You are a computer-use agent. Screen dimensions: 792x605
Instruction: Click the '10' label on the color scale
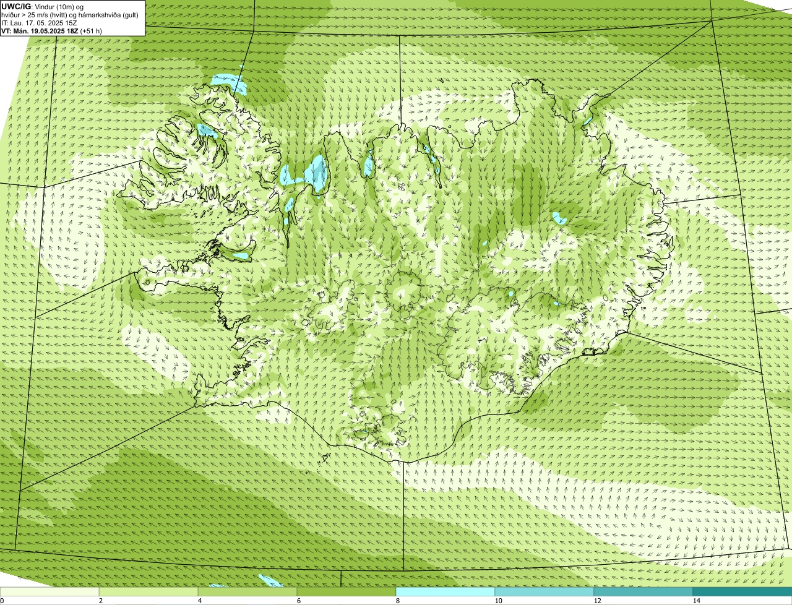click(498, 601)
